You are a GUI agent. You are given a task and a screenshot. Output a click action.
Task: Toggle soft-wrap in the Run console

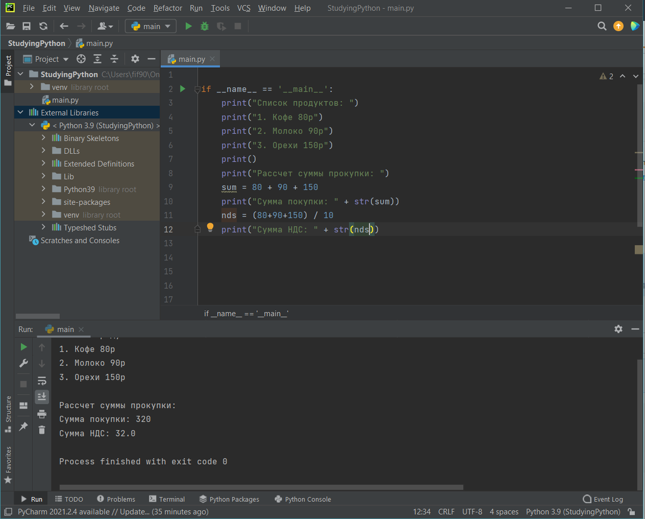coord(41,381)
